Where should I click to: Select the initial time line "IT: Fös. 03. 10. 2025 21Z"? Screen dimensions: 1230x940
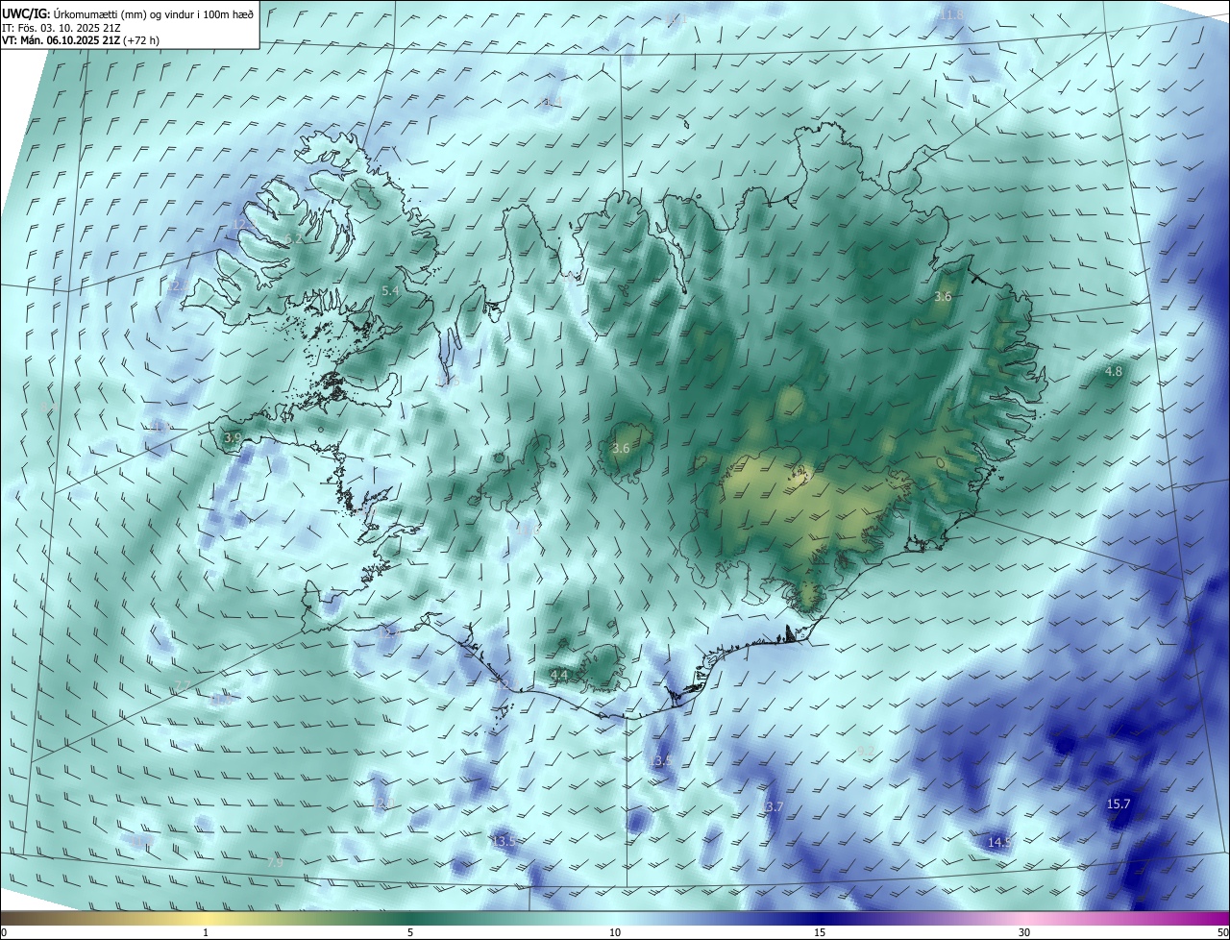[61, 28]
